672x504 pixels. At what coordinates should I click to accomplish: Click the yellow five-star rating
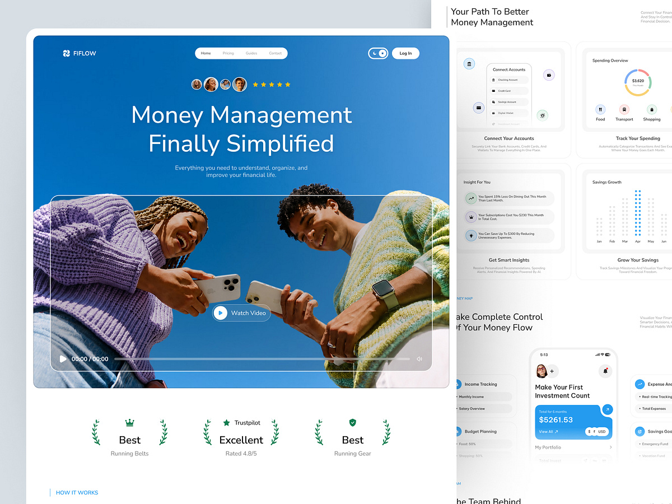(272, 85)
